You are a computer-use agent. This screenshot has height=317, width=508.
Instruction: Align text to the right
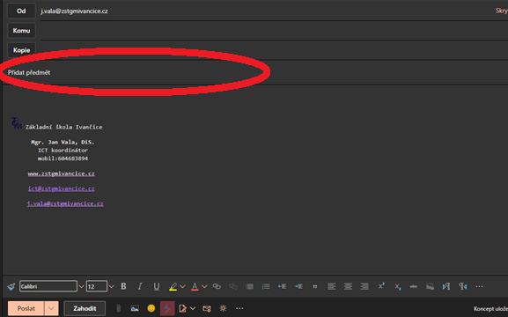364,286
